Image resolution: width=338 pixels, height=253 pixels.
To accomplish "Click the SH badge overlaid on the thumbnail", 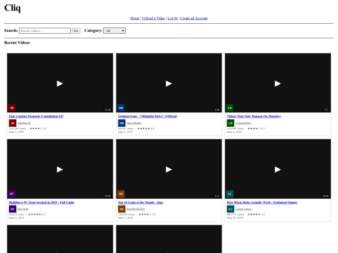I will pos(121,194).
